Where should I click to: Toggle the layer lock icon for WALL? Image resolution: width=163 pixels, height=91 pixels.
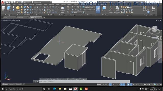tap(126, 7)
